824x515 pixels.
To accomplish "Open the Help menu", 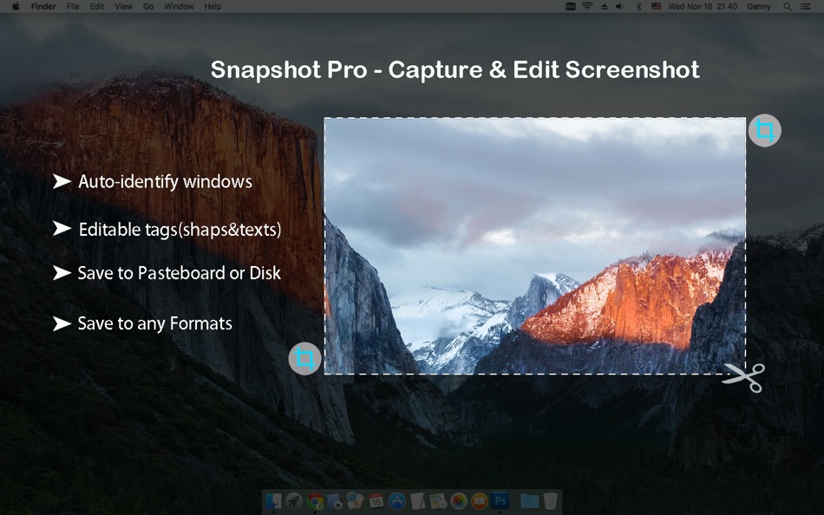I will [x=213, y=6].
